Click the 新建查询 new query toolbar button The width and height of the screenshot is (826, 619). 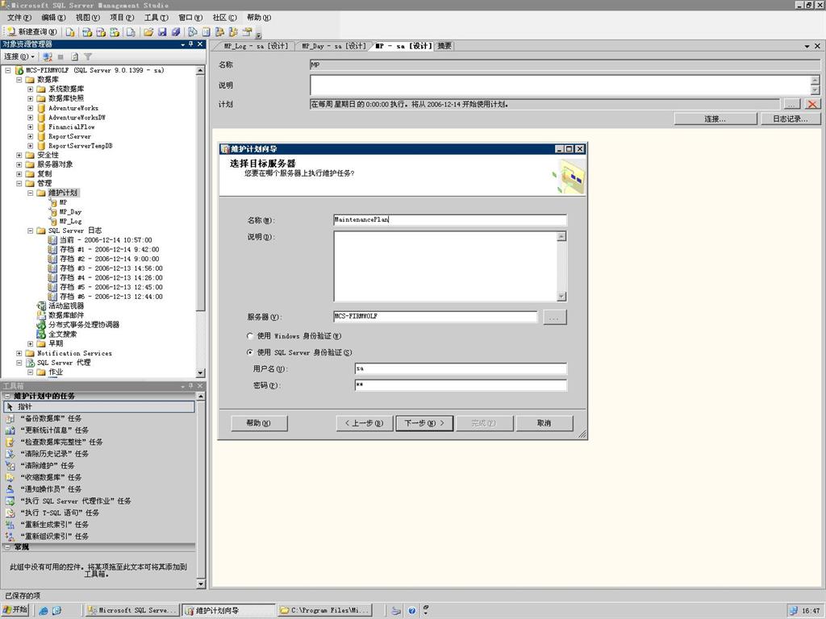32,32
